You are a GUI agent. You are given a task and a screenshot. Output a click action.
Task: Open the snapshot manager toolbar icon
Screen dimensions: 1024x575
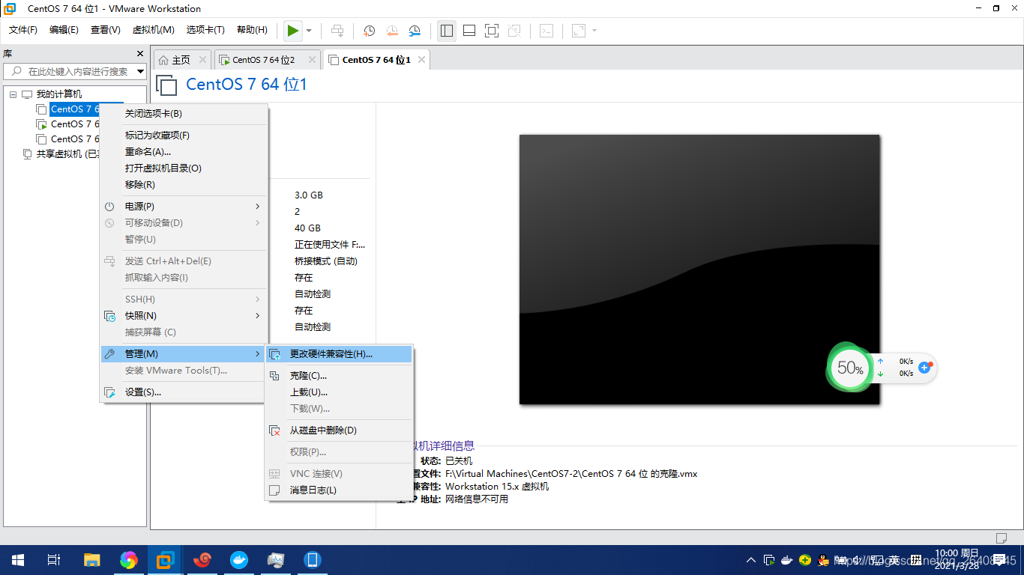pyautogui.click(x=415, y=31)
